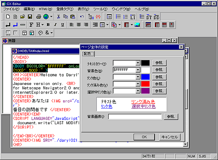Open the ファイル menu

click(11, 9)
